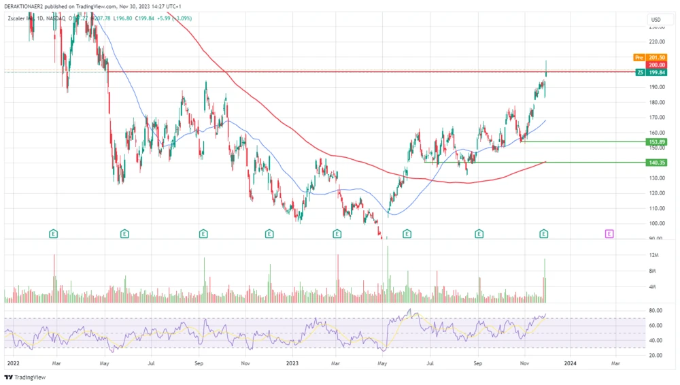Click the TradingView.com text in the header
The image size is (680, 385).
(x=97, y=7)
